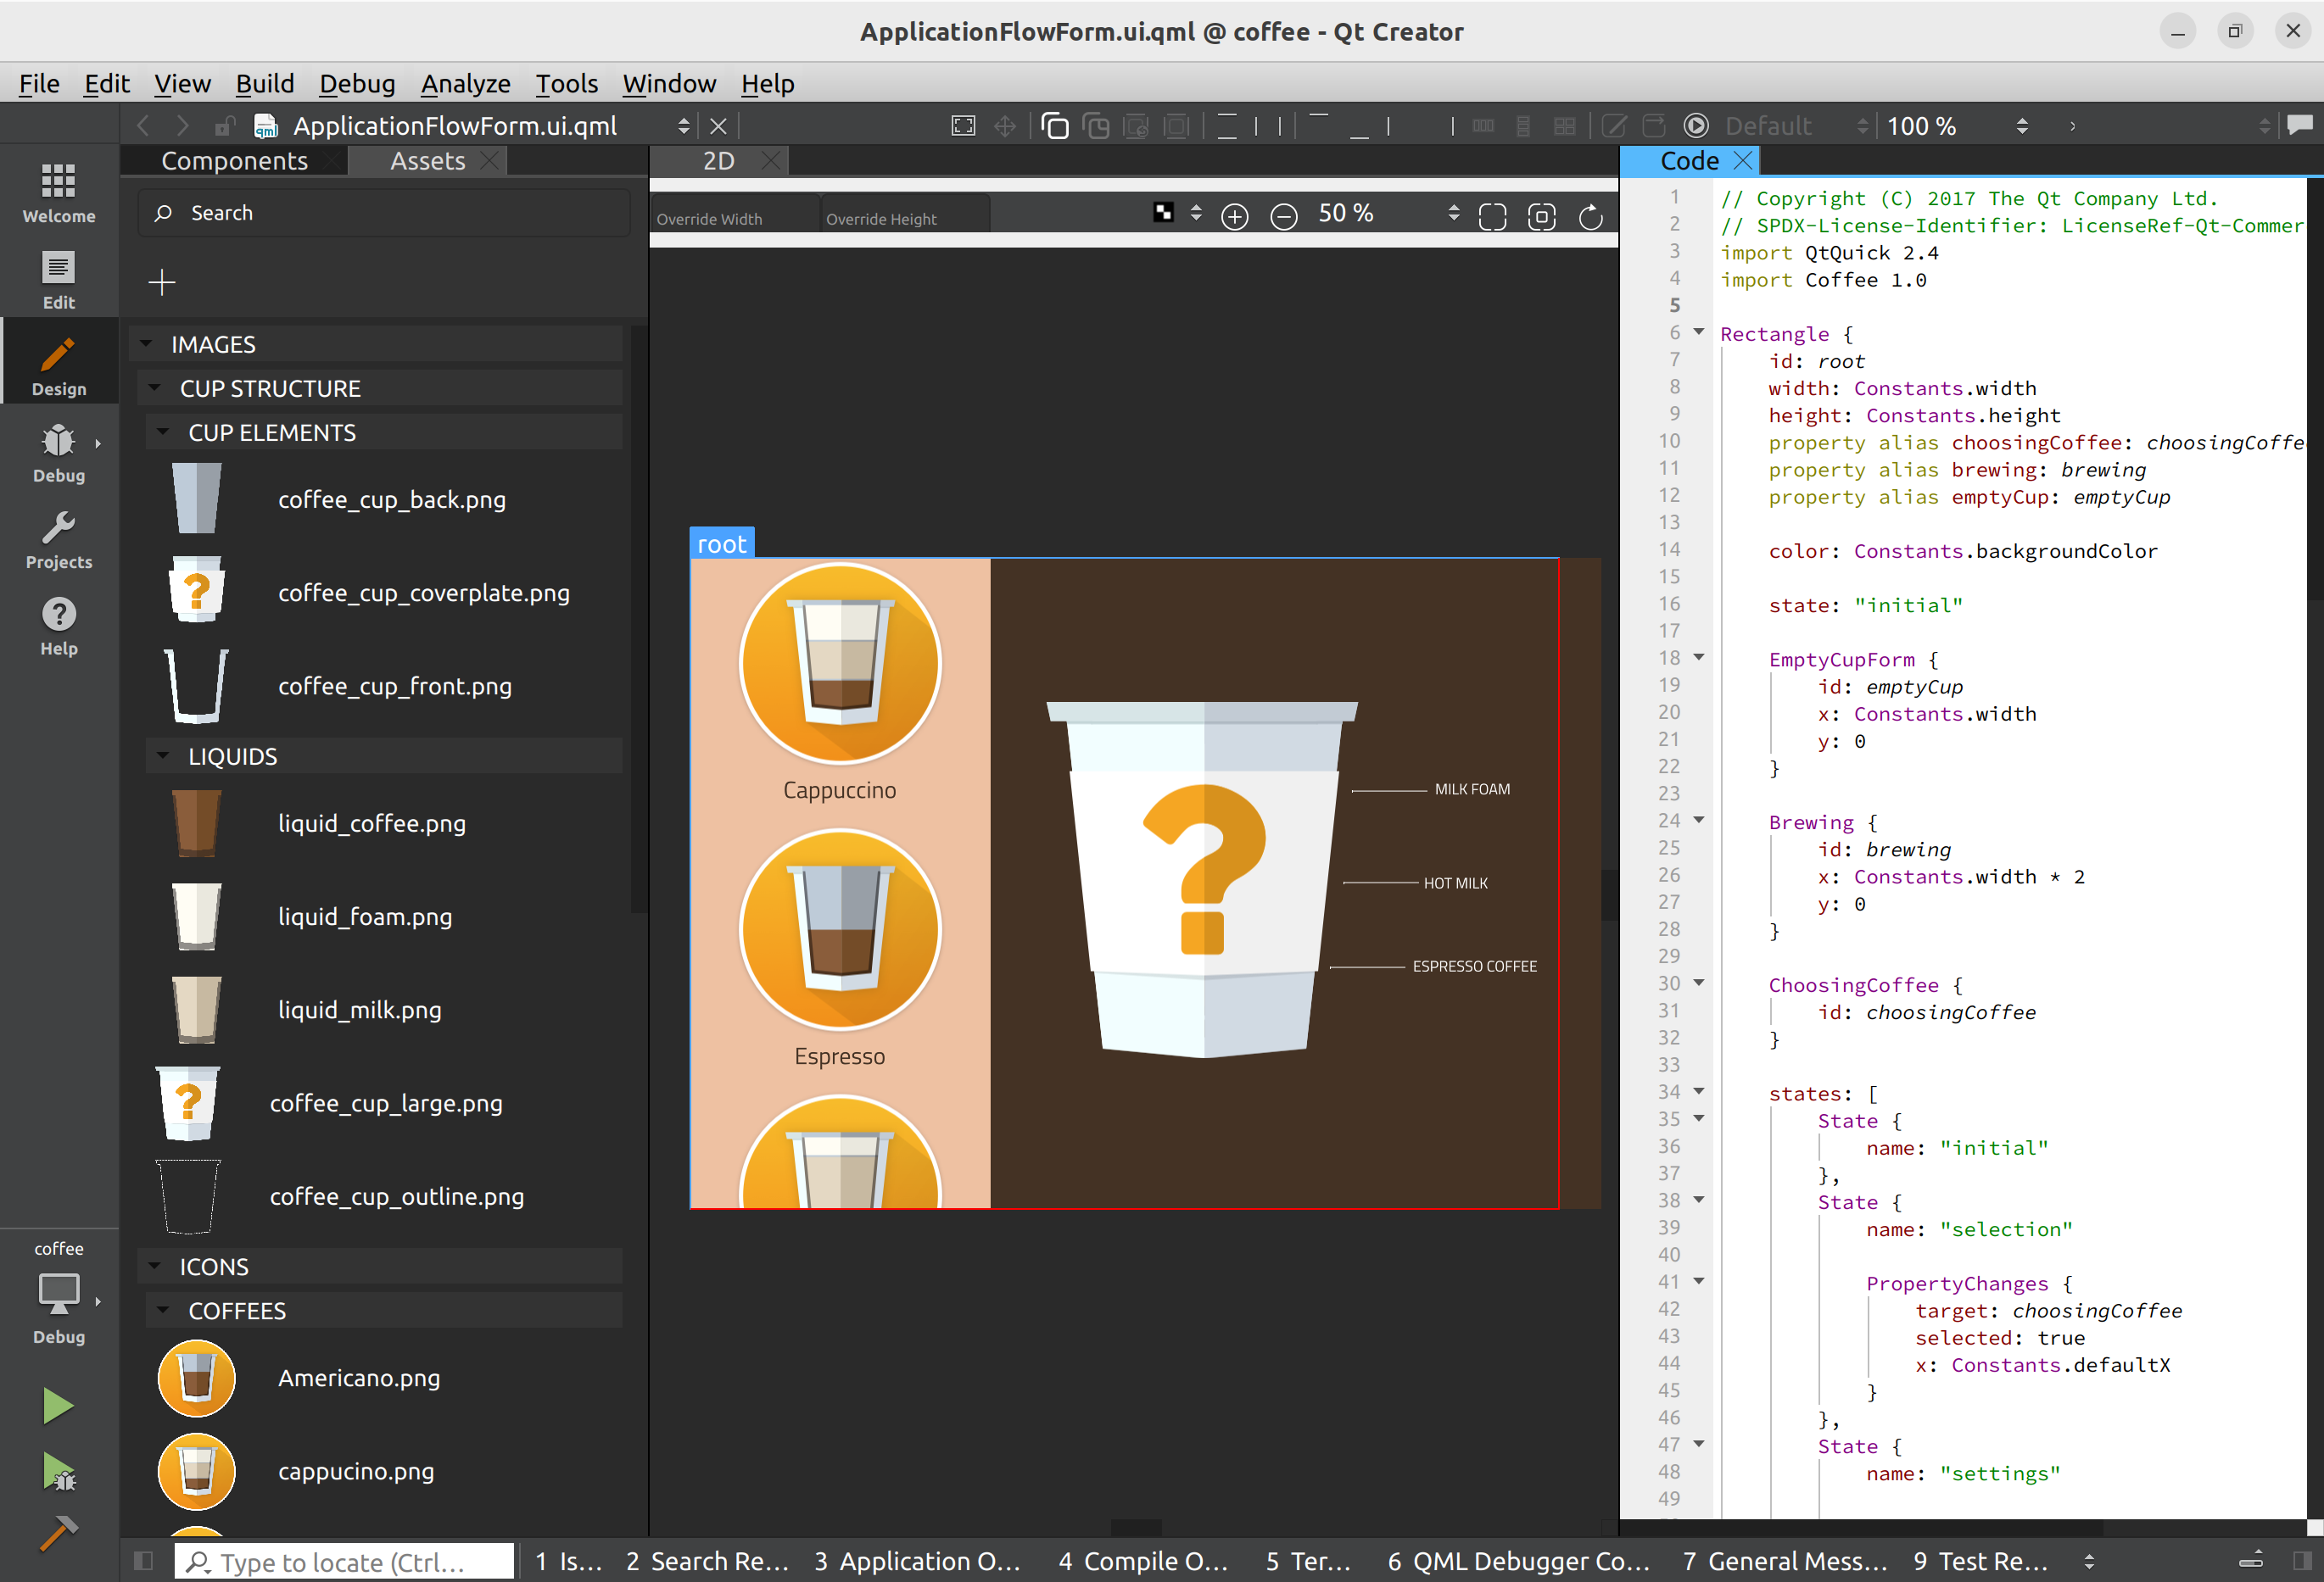Viewport: 2324px width, 1582px height.
Task: Collapse the CUP ELEMENTS section
Action: [163, 432]
